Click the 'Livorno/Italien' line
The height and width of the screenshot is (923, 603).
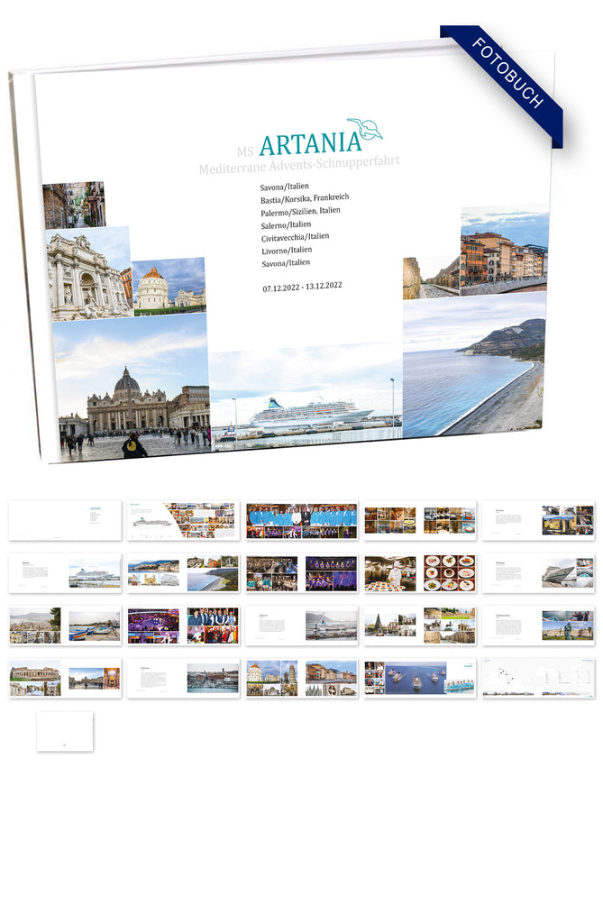point(287,251)
